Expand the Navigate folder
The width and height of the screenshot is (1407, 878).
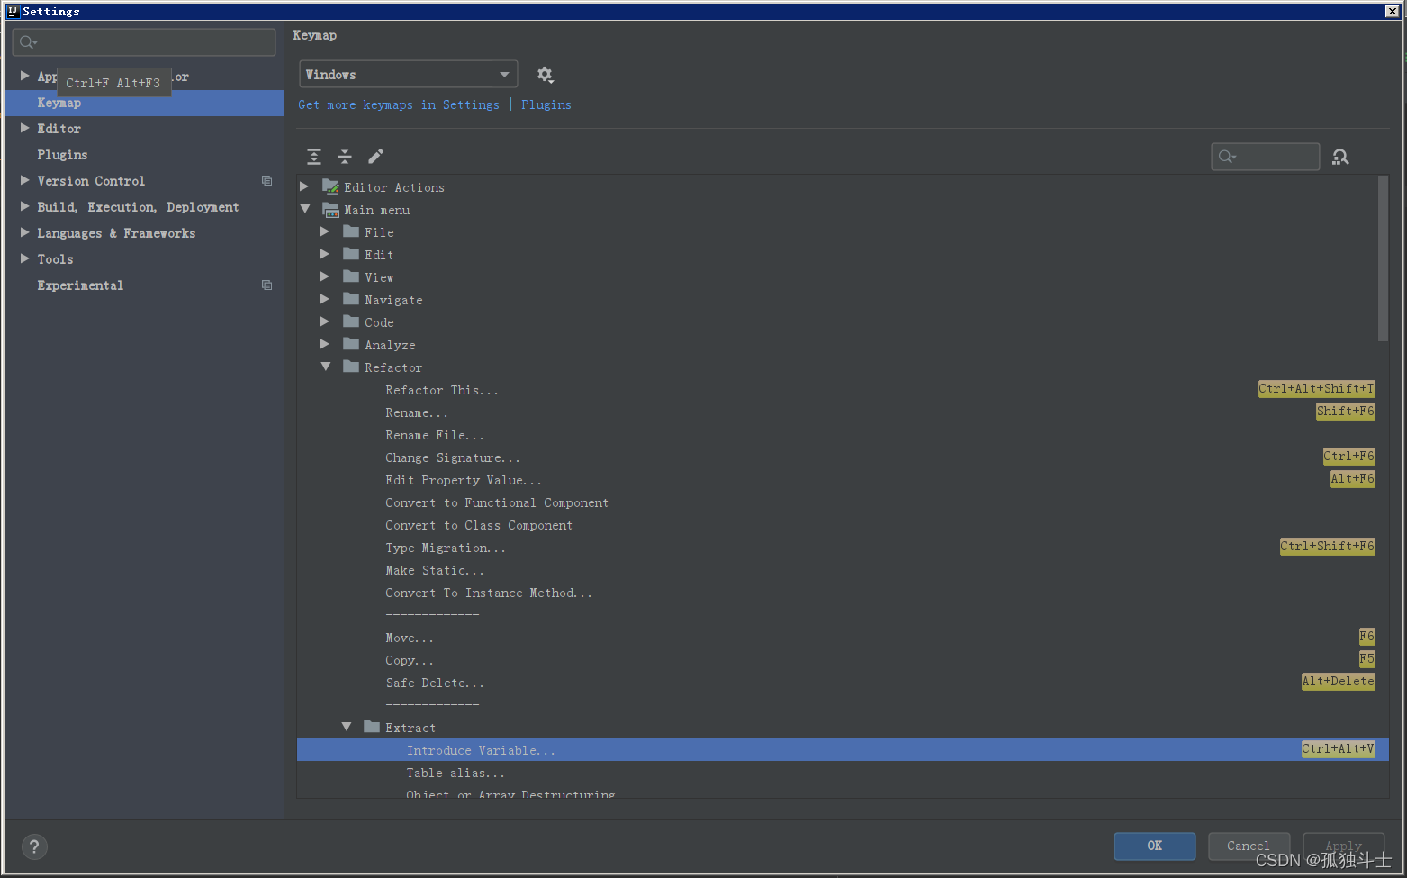point(326,300)
